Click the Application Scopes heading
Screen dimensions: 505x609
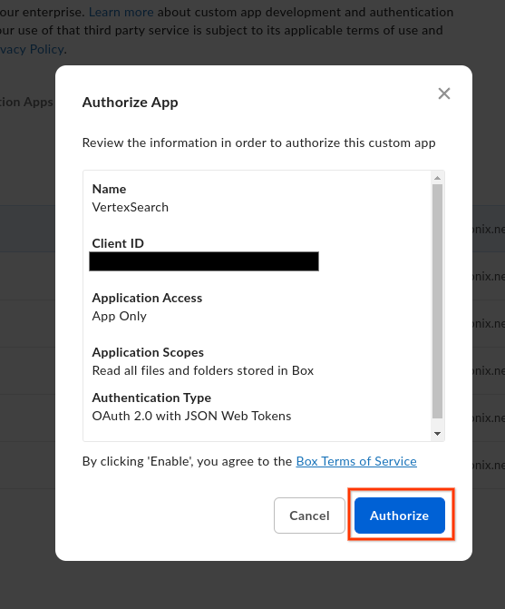point(148,352)
